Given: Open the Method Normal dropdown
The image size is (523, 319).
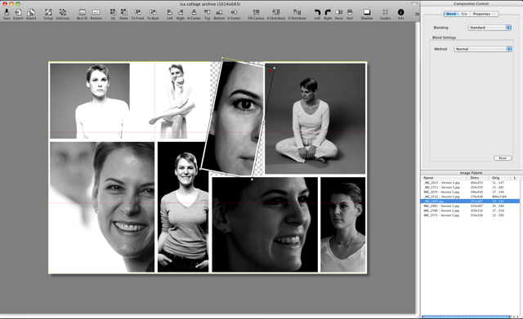Looking at the screenshot, I should click(483, 49).
